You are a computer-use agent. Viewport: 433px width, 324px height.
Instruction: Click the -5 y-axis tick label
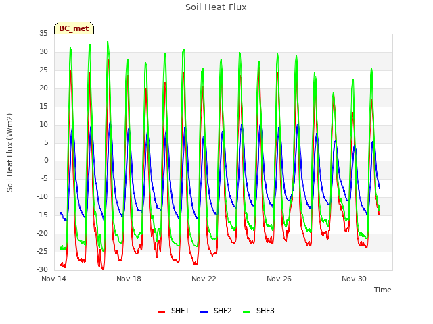[45, 178]
